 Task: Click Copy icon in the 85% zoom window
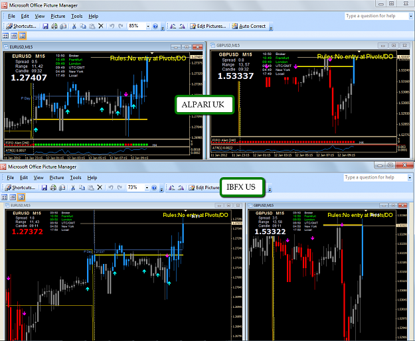click(x=83, y=26)
